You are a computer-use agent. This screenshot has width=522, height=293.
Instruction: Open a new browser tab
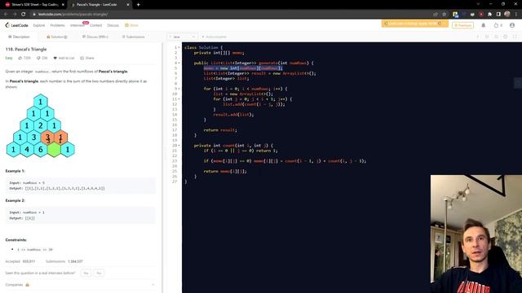coord(138,5)
